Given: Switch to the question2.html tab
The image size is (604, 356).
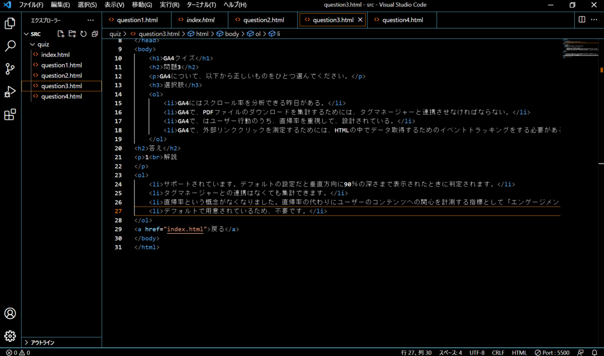Looking at the screenshot, I should [263, 20].
